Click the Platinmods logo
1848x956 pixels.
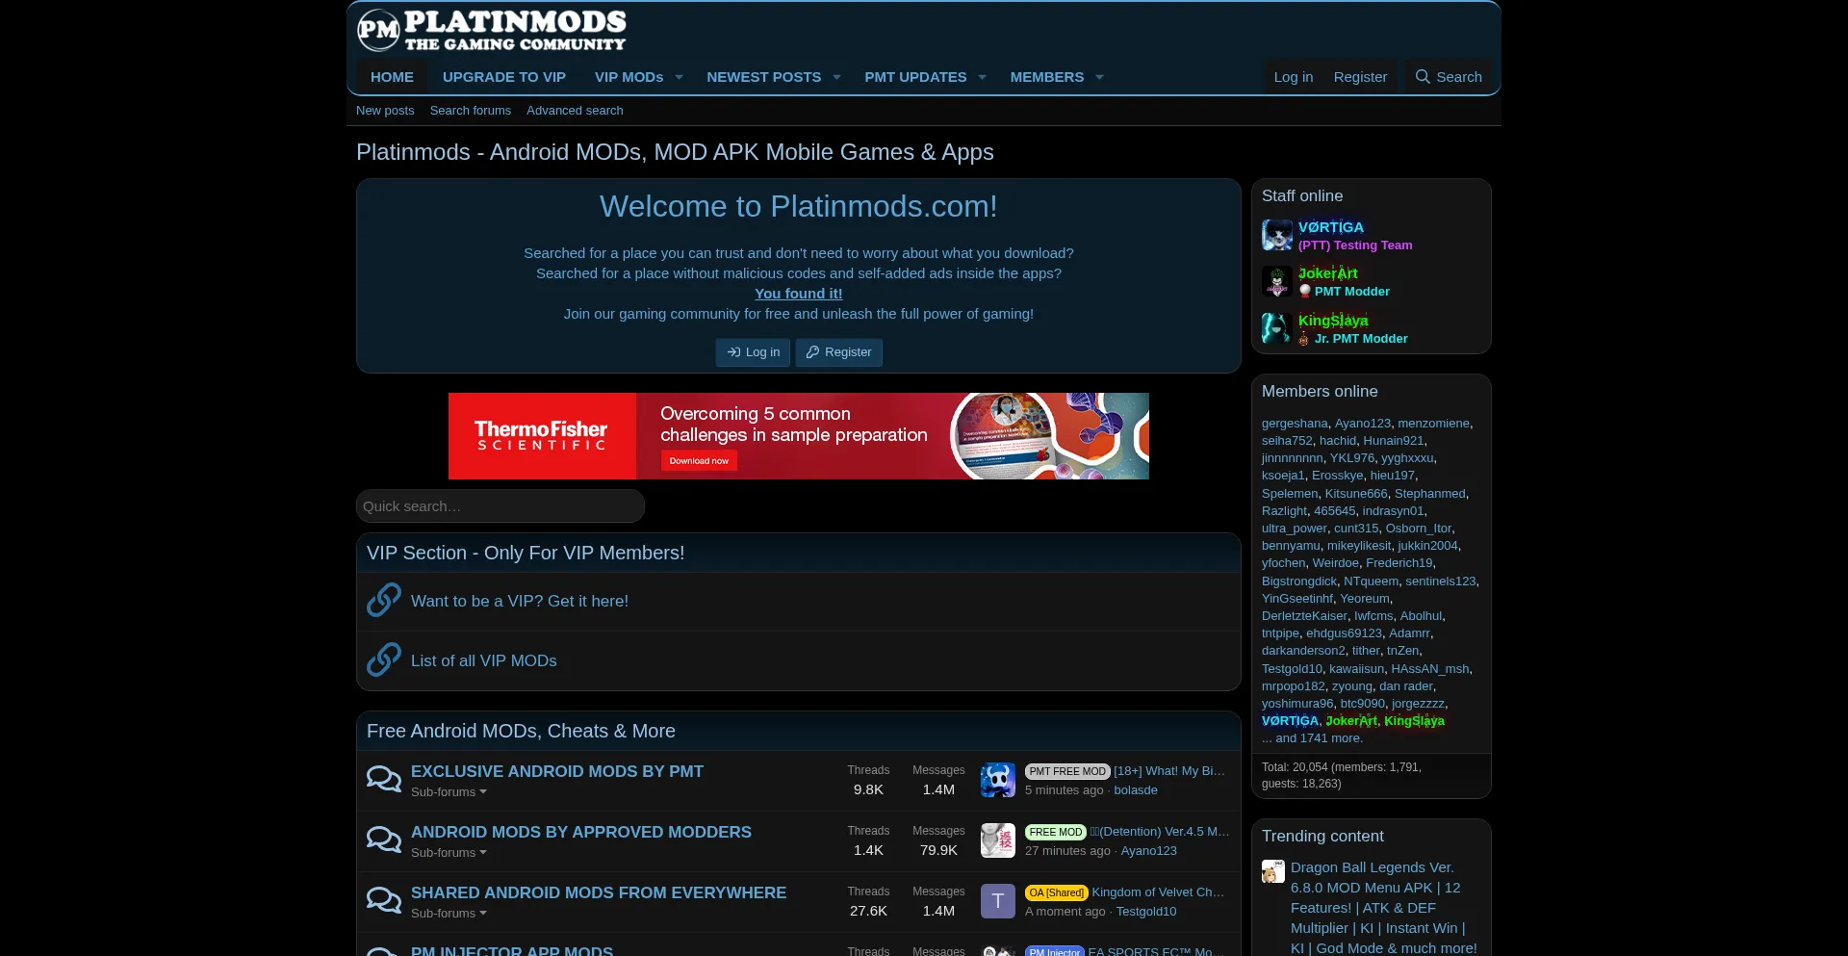click(492, 30)
